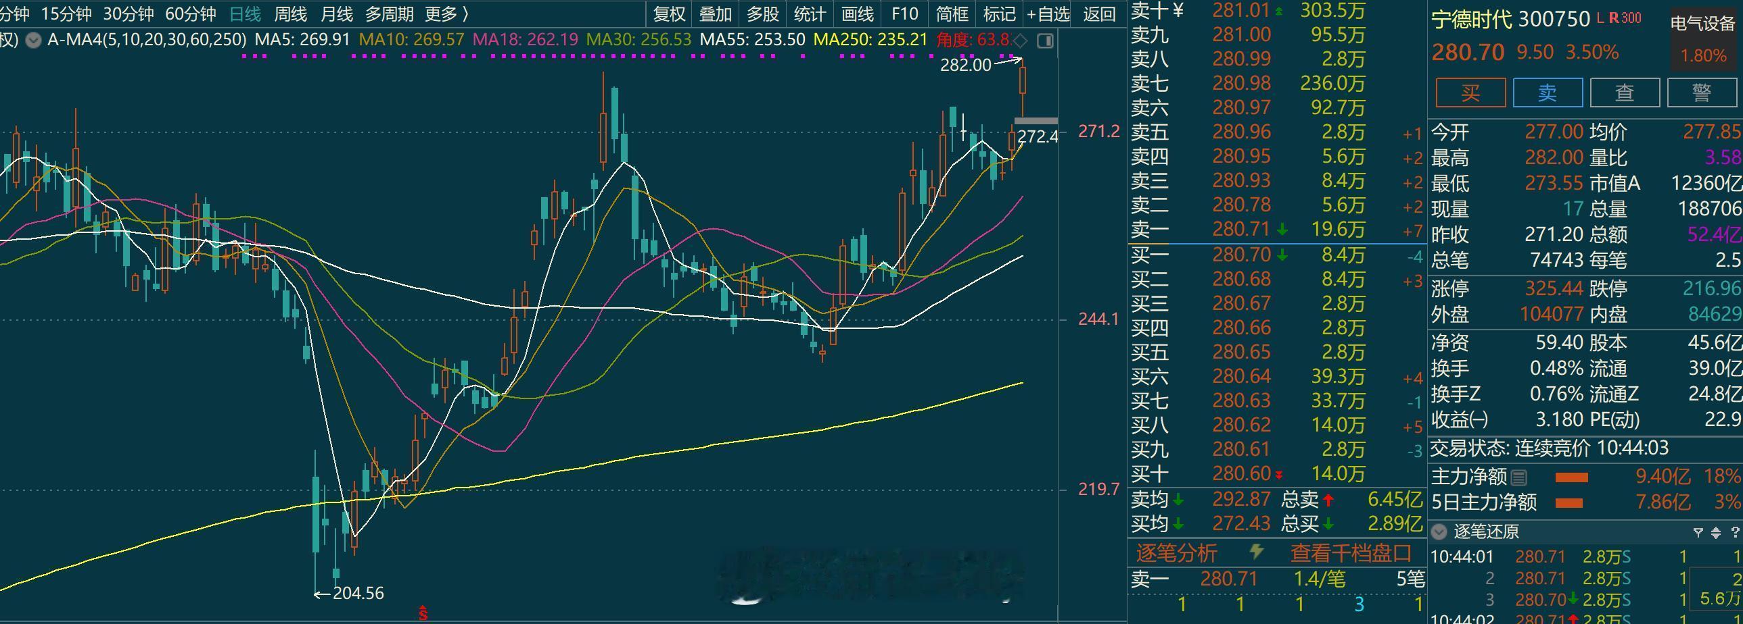Viewport: 1743px width, 624px height.
Task: Select the 周线 weekly chart tab
Action: tap(291, 14)
